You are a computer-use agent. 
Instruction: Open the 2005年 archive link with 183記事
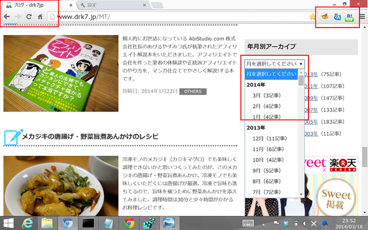tap(311, 122)
